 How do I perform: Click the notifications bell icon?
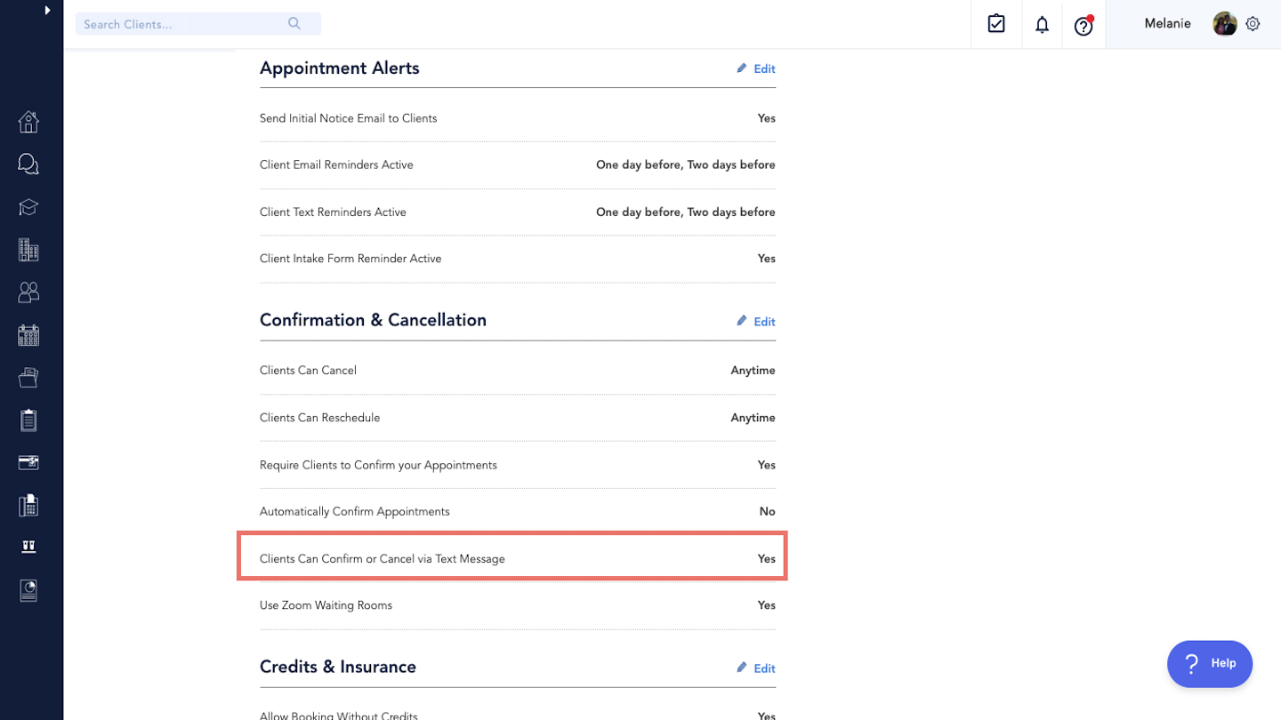pyautogui.click(x=1042, y=25)
